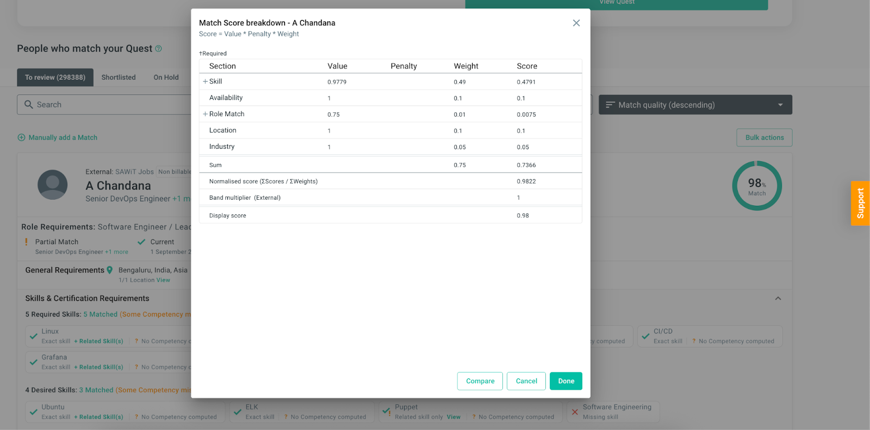
Task: Expand the Skill section row
Action: point(206,81)
